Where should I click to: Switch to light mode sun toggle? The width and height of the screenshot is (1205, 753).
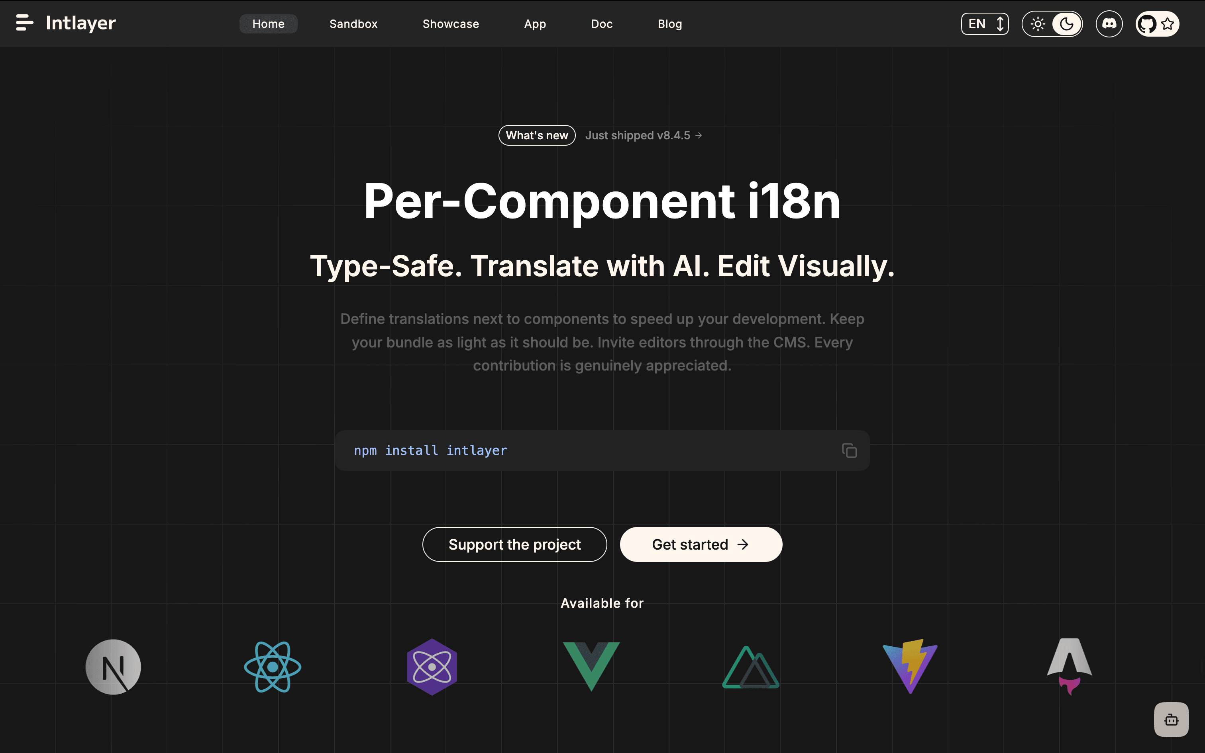pyautogui.click(x=1038, y=23)
